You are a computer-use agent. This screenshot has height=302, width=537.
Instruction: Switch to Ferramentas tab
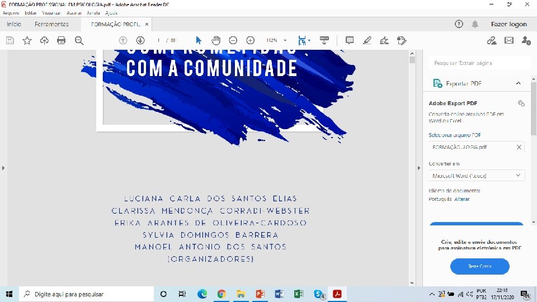pyautogui.click(x=51, y=24)
